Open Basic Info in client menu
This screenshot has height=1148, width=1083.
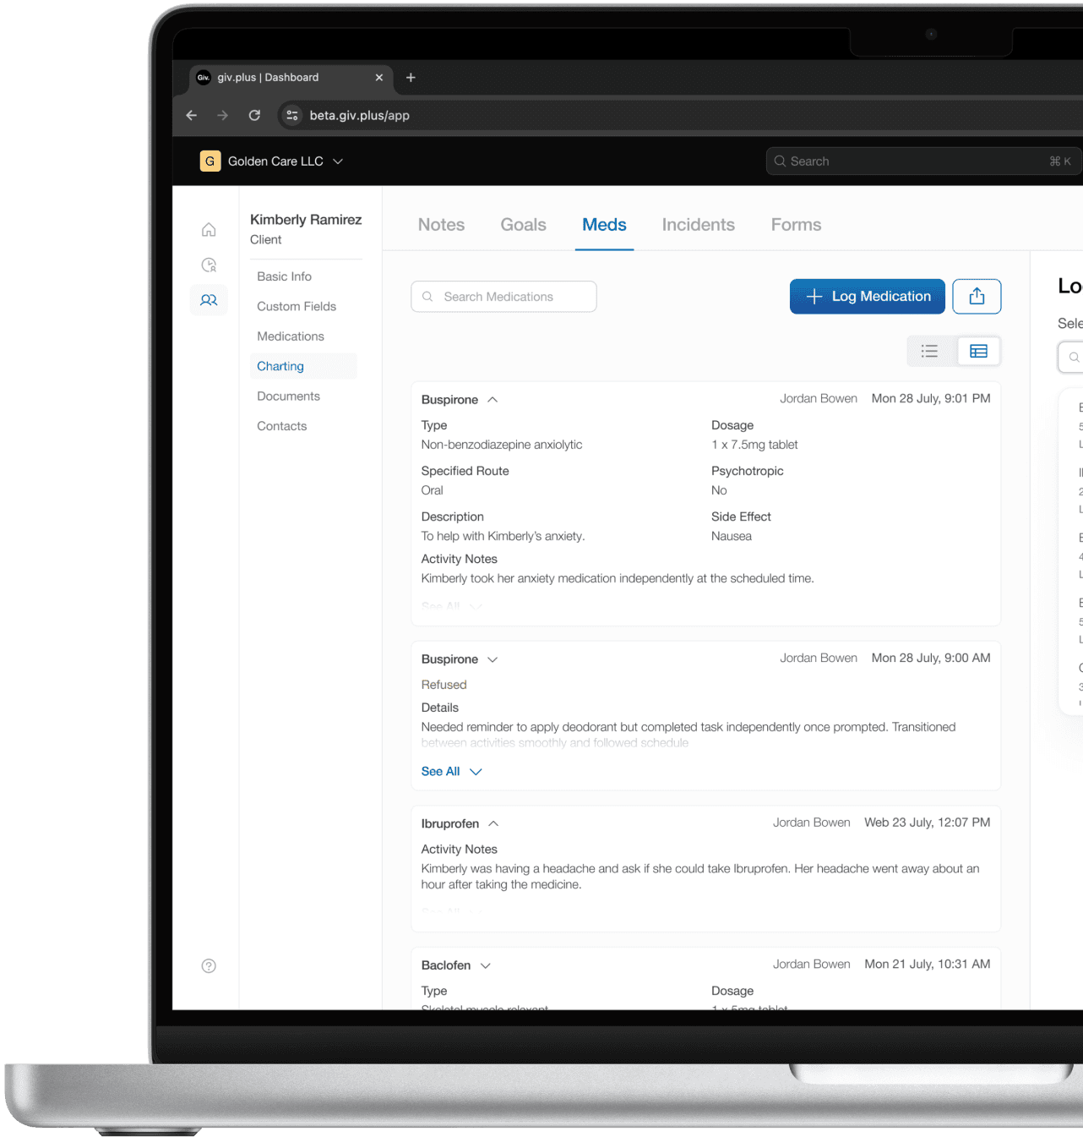(284, 276)
